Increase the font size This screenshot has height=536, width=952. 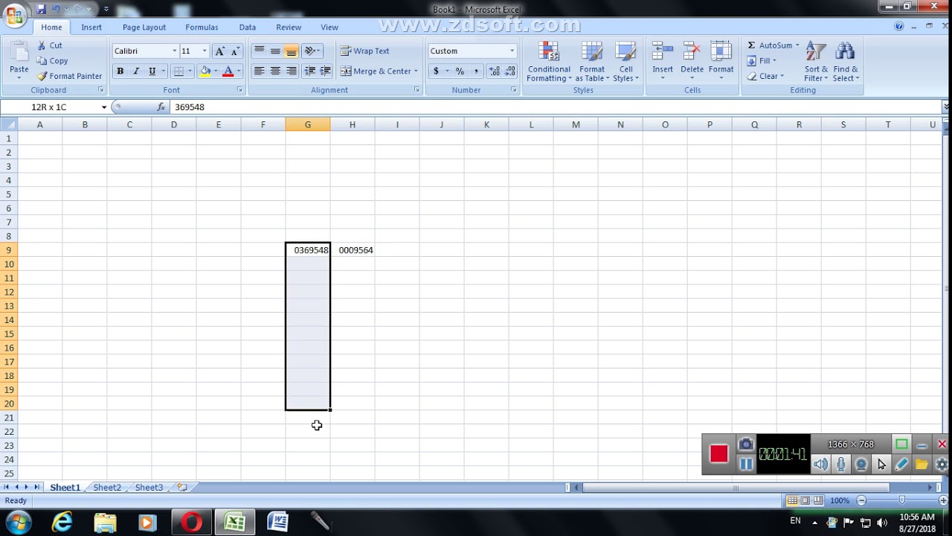[x=219, y=51]
